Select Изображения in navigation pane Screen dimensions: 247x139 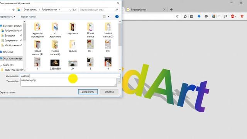[12, 45]
